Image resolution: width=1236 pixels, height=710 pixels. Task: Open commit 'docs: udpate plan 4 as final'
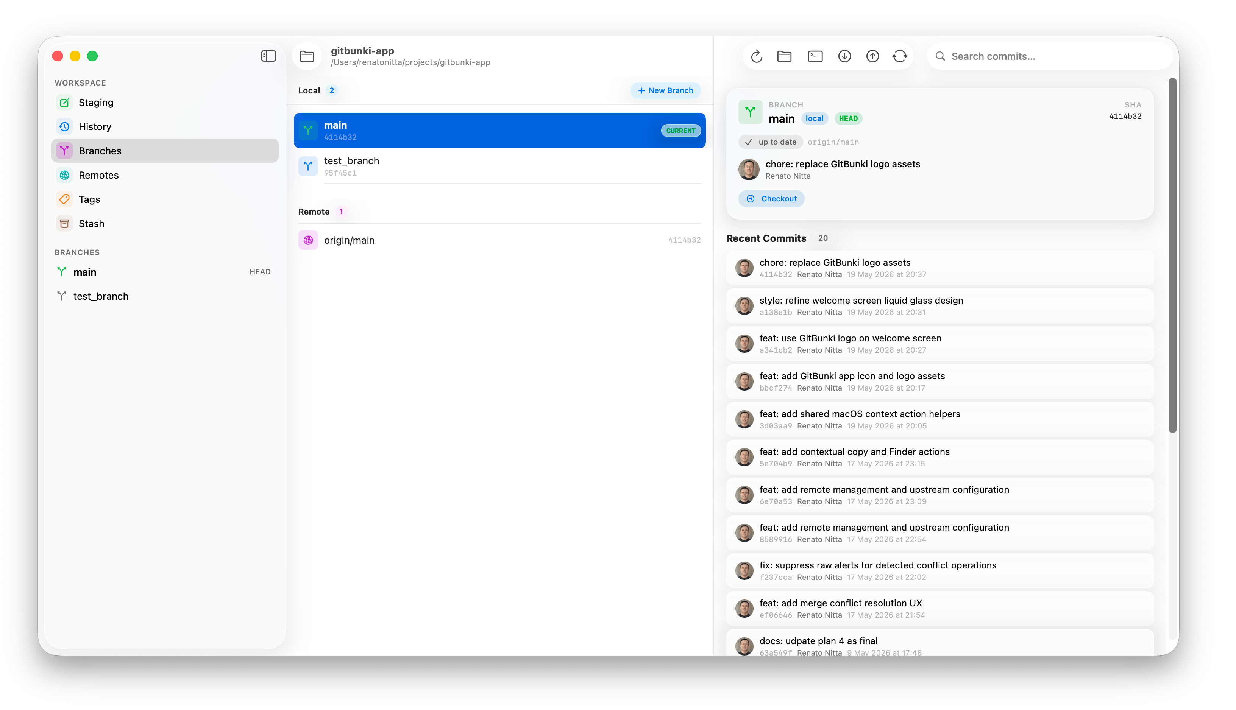(x=939, y=643)
